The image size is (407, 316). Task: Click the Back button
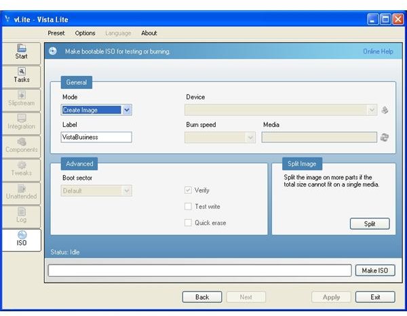pos(202,297)
